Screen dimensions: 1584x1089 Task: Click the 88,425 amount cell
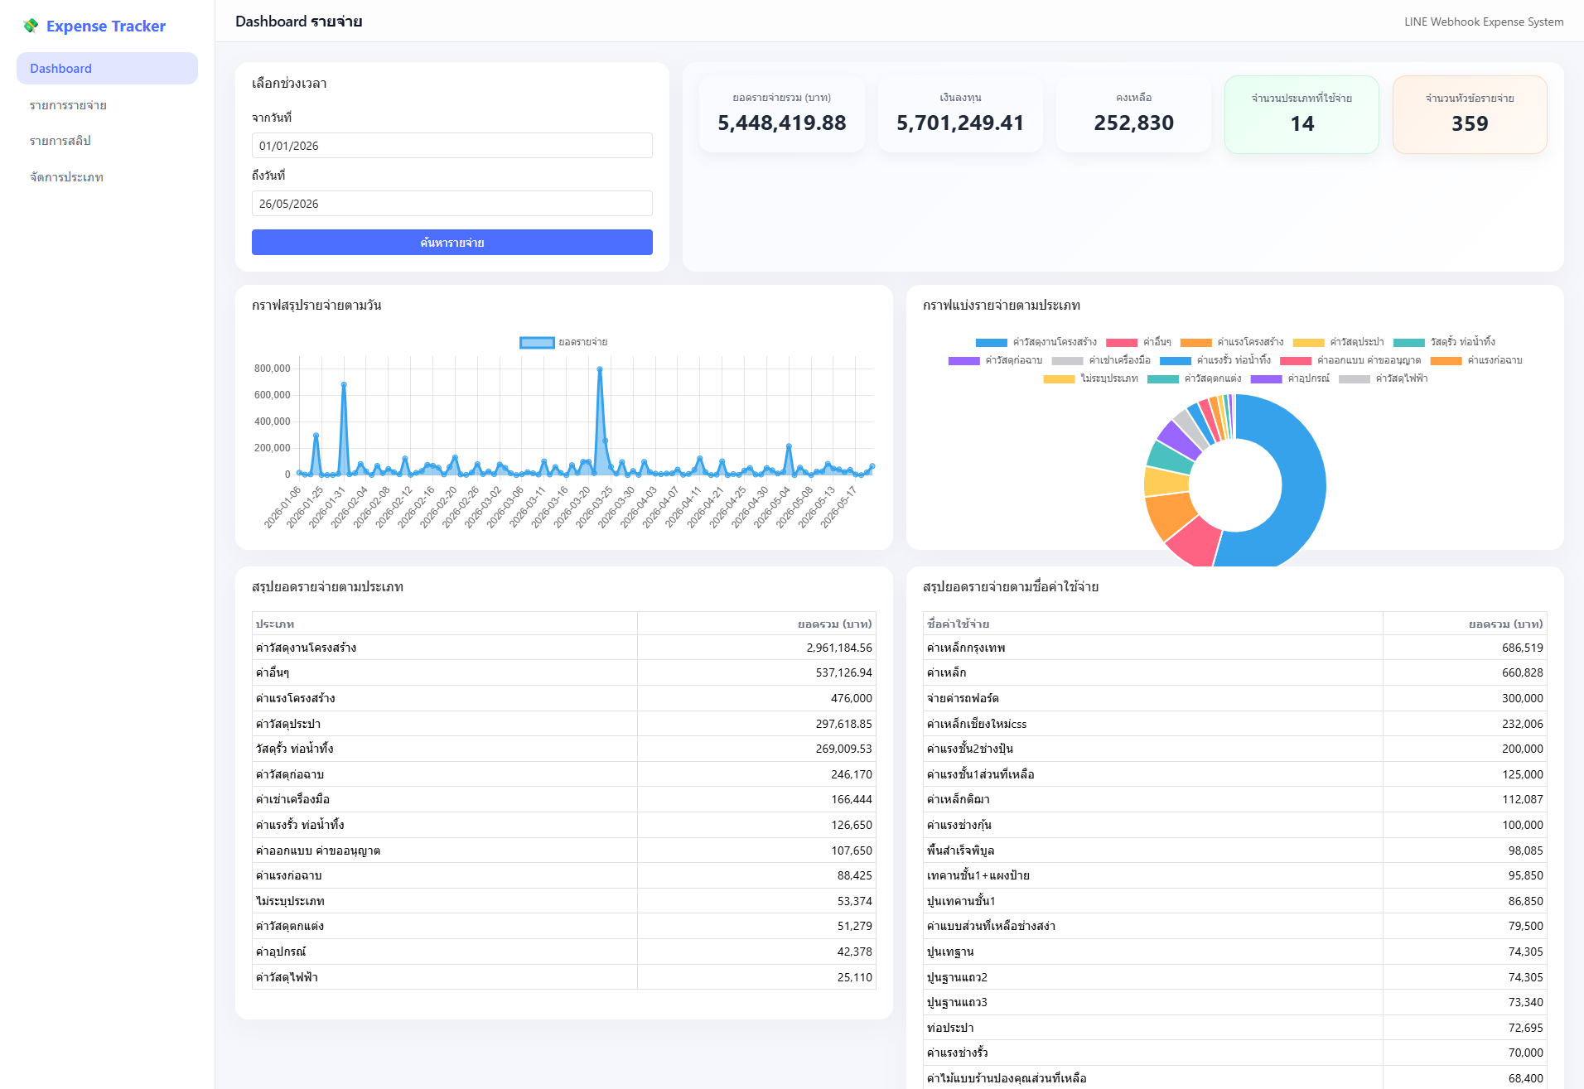click(756, 875)
